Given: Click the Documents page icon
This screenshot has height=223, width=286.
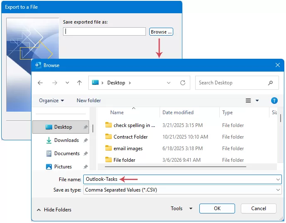Looking at the screenshot, I should click(x=48, y=153).
